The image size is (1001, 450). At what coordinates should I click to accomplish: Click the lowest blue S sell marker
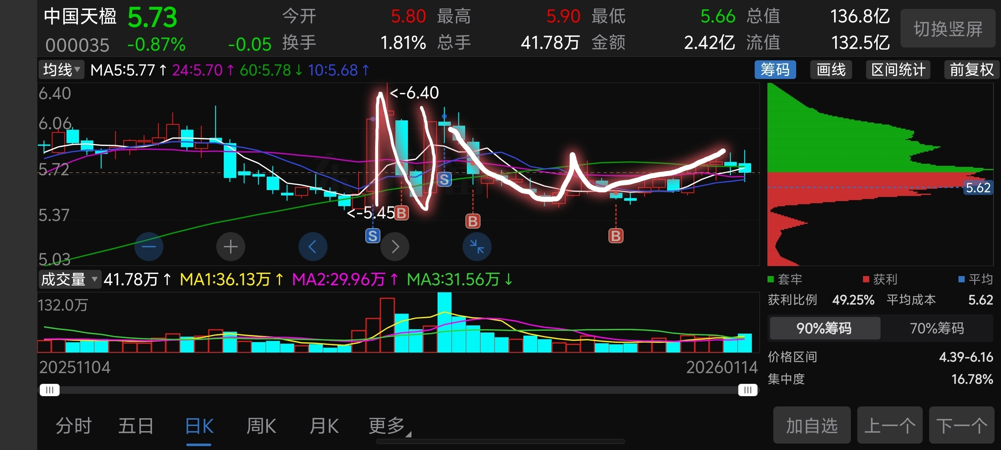coord(372,236)
